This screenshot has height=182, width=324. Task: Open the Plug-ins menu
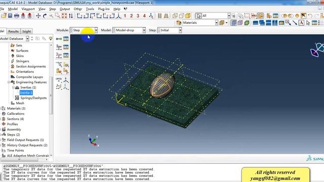[103, 9]
